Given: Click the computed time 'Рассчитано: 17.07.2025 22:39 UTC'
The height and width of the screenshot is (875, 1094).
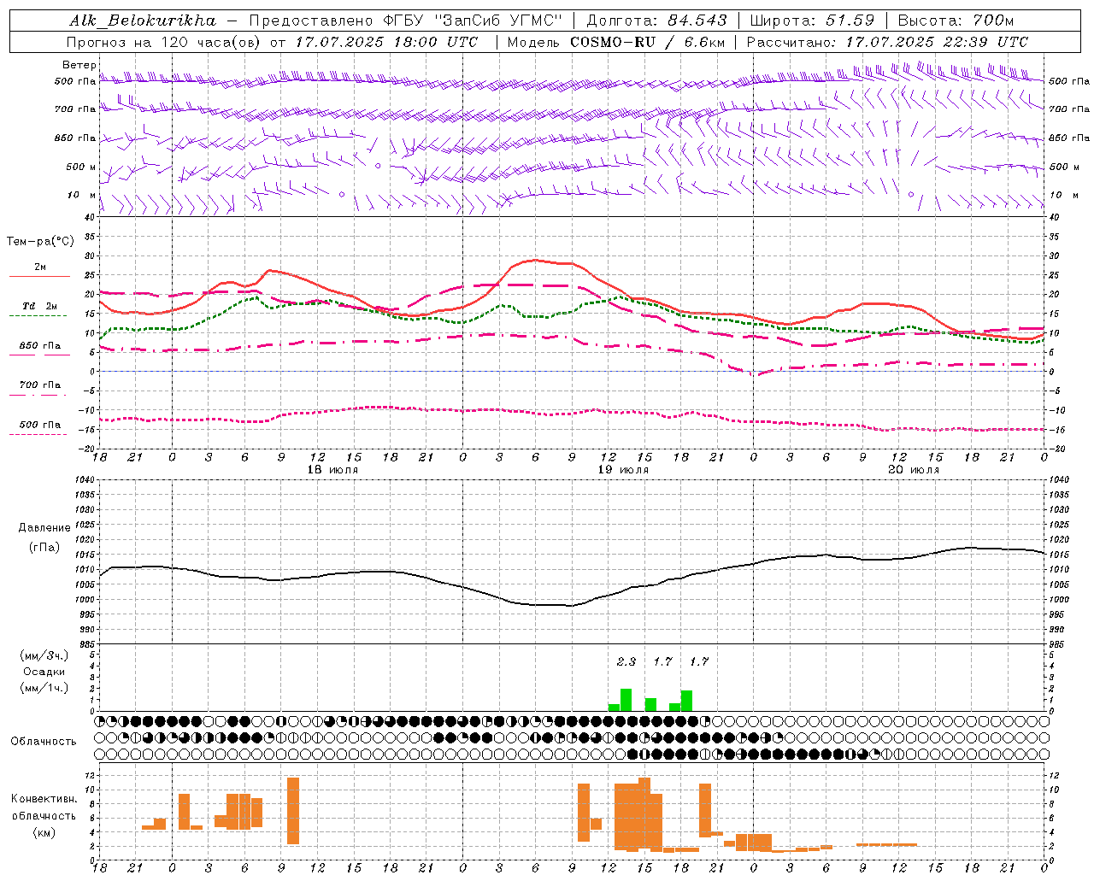Looking at the screenshot, I should [887, 42].
